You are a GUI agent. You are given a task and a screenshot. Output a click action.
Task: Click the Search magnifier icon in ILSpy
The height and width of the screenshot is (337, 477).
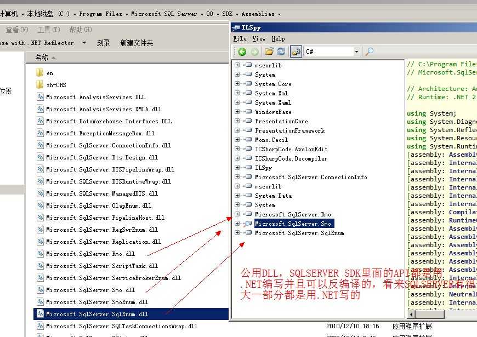click(370, 52)
